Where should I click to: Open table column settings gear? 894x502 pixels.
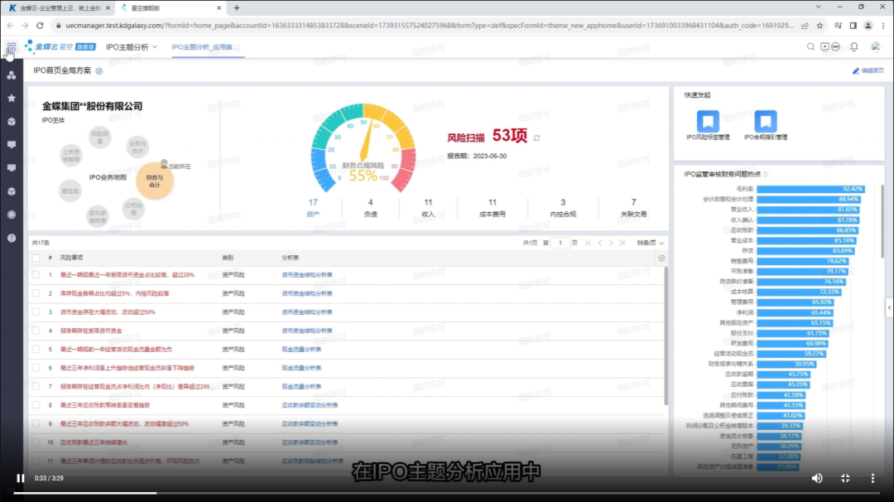tap(661, 258)
